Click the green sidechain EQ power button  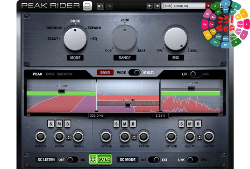[93, 159]
